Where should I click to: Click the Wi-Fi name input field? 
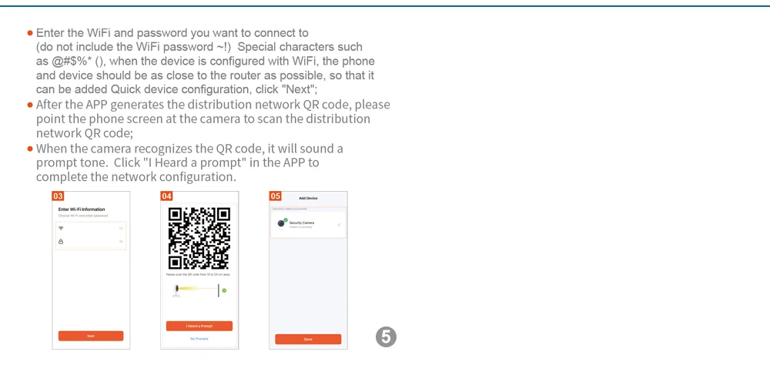pyautogui.click(x=91, y=229)
